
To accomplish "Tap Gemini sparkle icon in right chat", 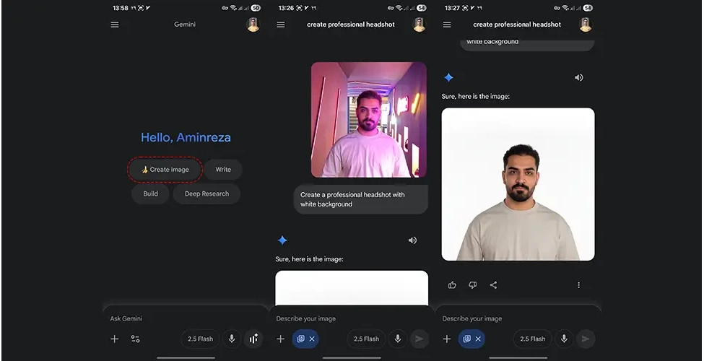I will pos(448,78).
